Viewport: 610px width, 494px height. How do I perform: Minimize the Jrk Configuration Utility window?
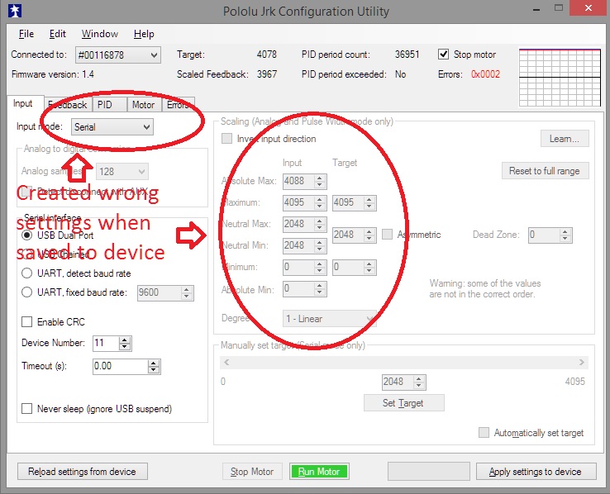pyautogui.click(x=536, y=9)
